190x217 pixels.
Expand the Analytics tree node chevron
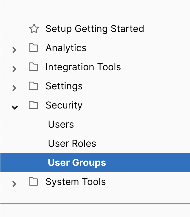point(14,50)
